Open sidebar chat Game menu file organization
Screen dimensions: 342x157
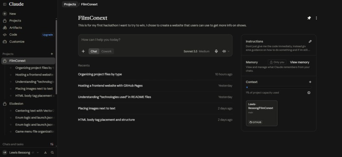(34, 132)
